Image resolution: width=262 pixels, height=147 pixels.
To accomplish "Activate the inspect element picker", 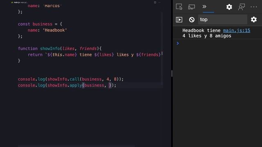I will pyautogui.click(x=179, y=7).
